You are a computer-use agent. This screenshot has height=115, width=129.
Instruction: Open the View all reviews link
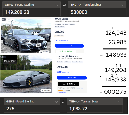[x=62, y=92]
